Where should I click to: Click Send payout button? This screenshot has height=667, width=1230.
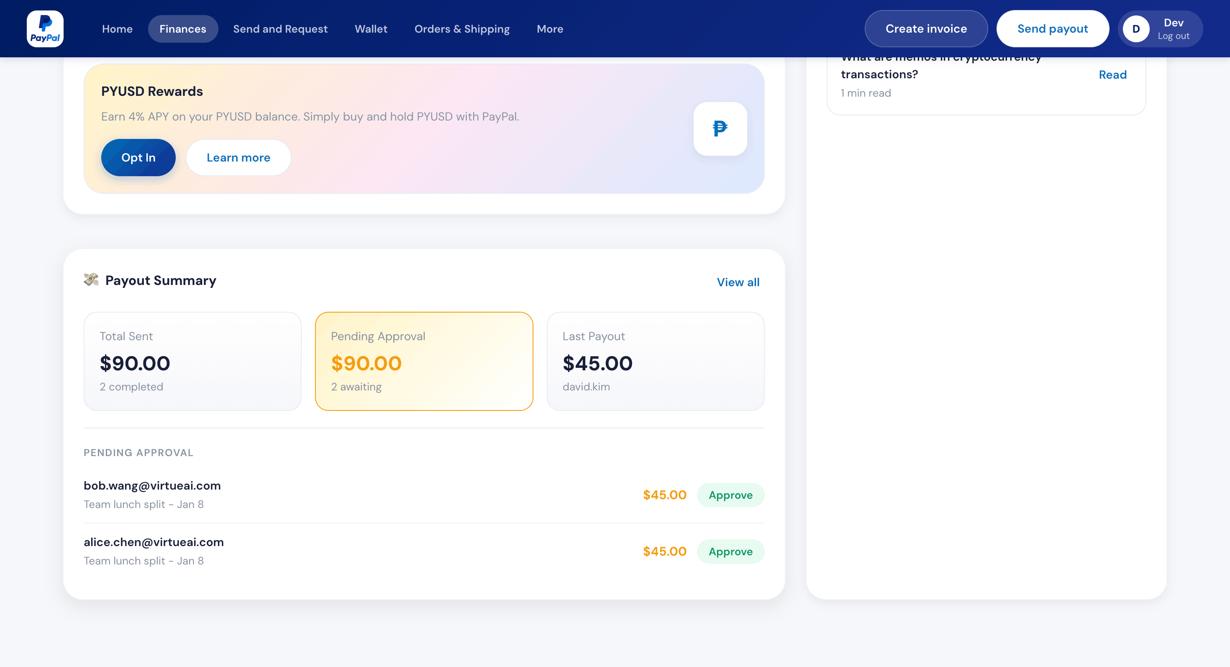click(1052, 28)
